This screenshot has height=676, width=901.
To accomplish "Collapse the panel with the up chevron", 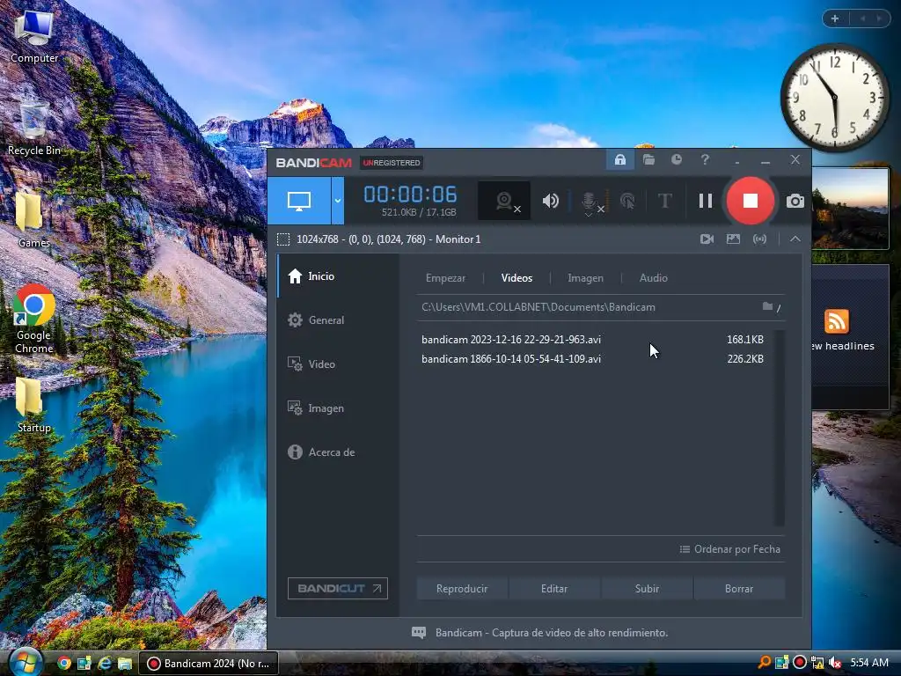I will [795, 239].
